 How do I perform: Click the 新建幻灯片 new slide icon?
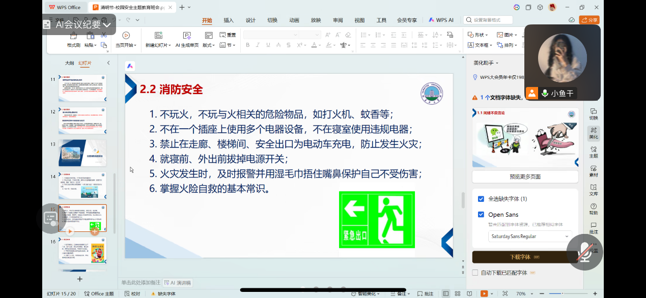click(x=157, y=35)
